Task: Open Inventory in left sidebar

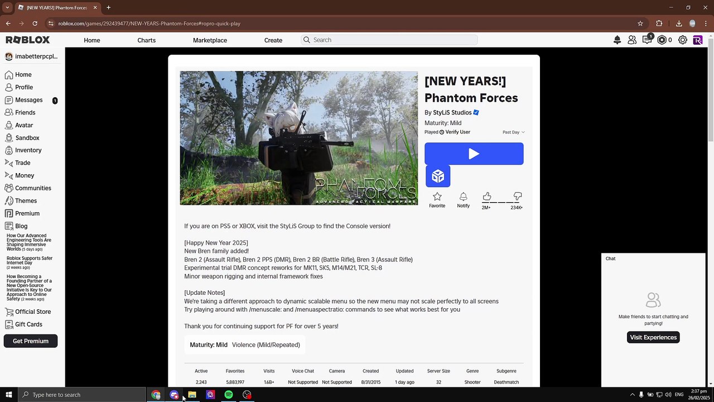Action: click(x=23, y=150)
